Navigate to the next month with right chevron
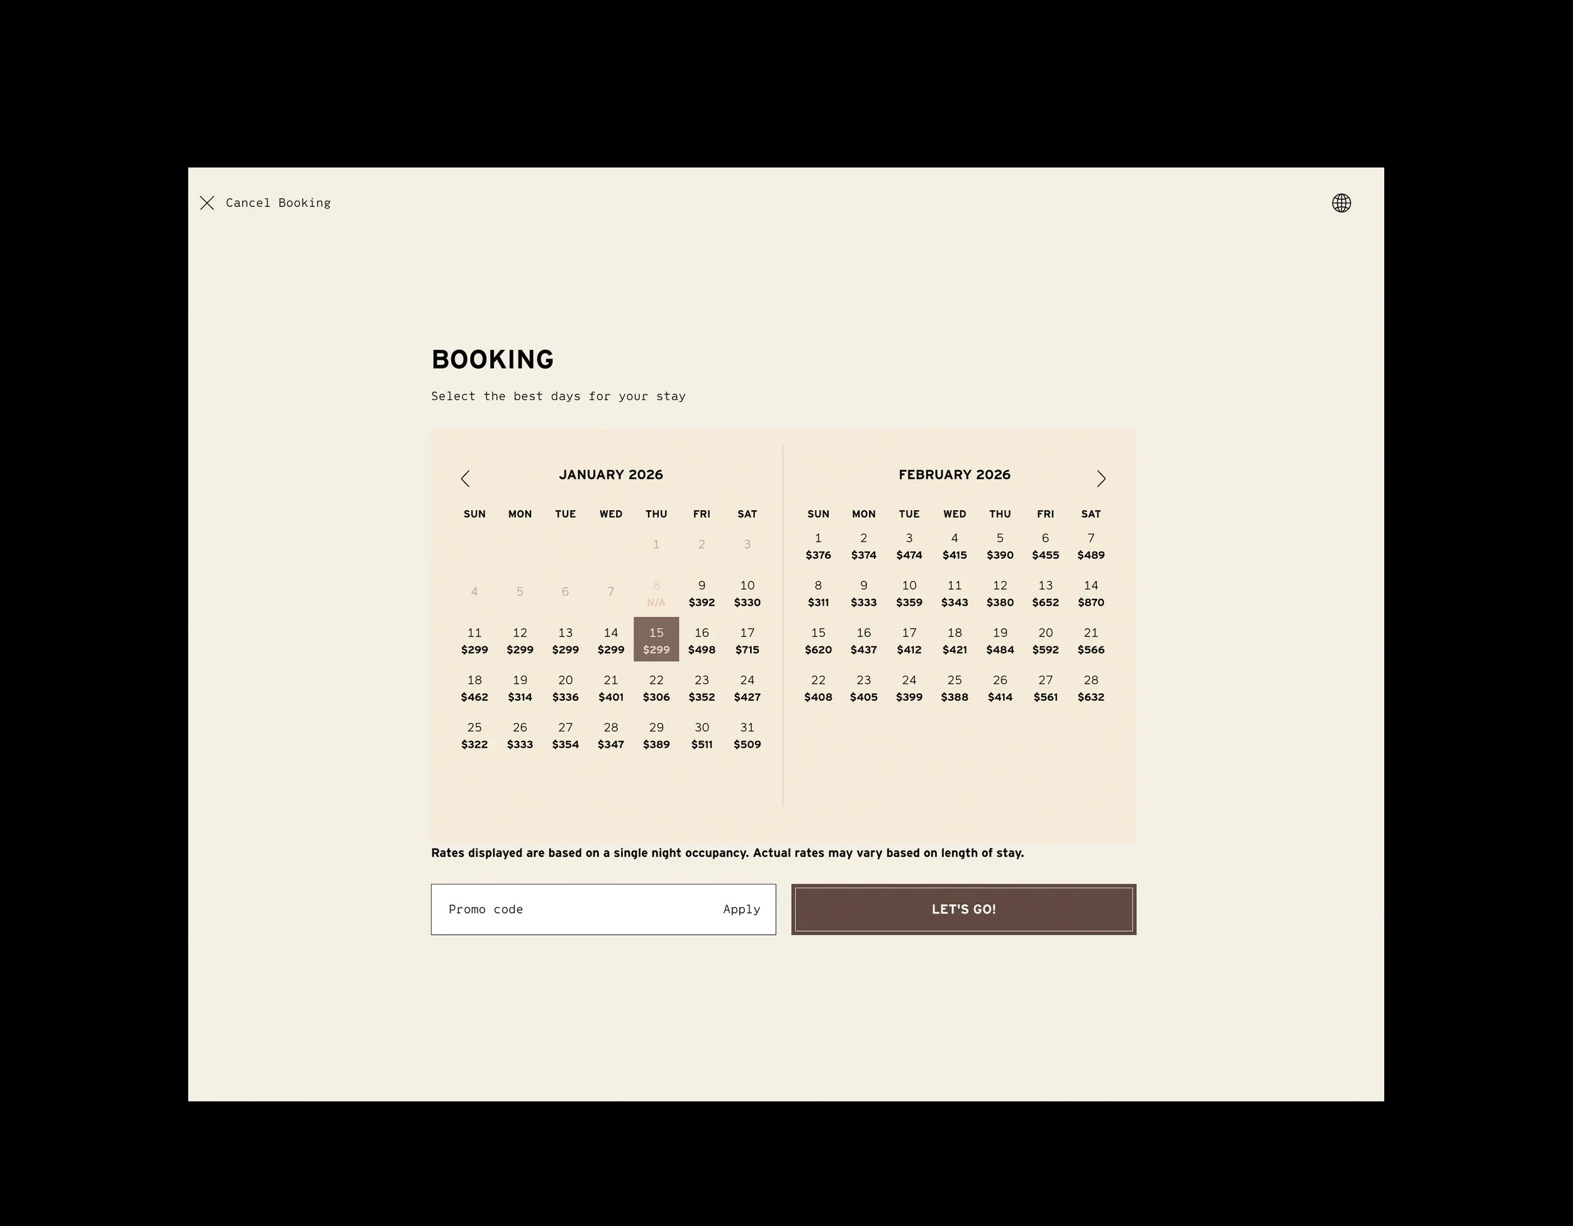 click(x=1100, y=478)
